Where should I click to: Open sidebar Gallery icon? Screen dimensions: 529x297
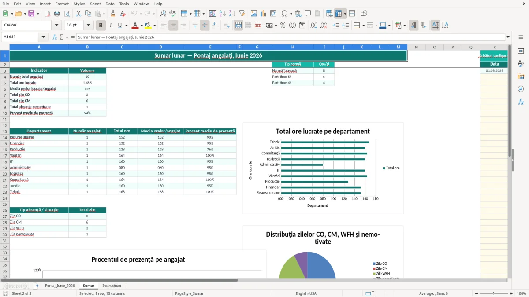521,76
